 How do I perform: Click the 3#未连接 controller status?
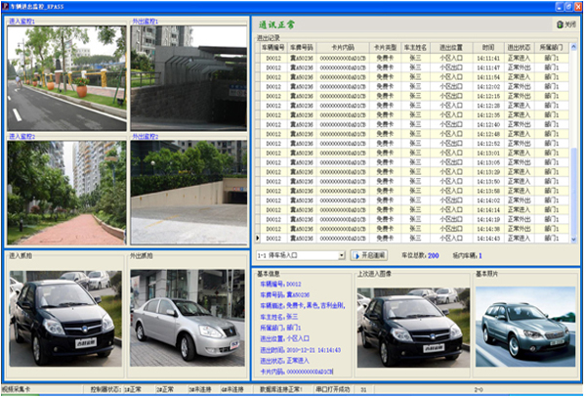tap(200, 390)
